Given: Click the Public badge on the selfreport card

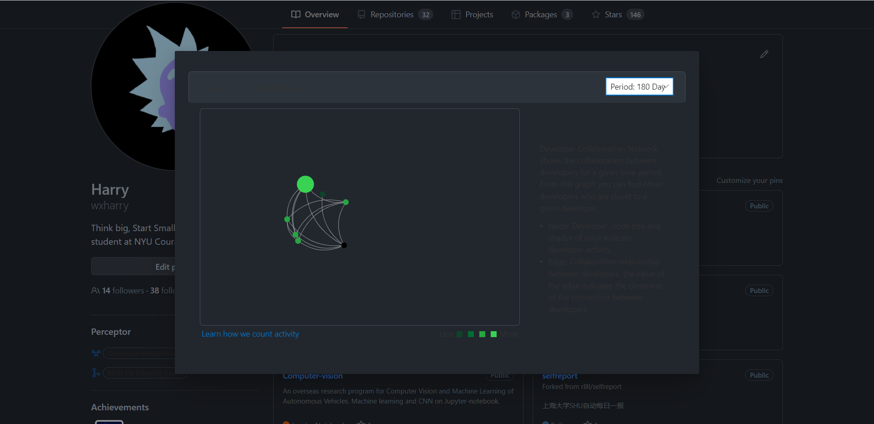Looking at the screenshot, I should click(759, 375).
